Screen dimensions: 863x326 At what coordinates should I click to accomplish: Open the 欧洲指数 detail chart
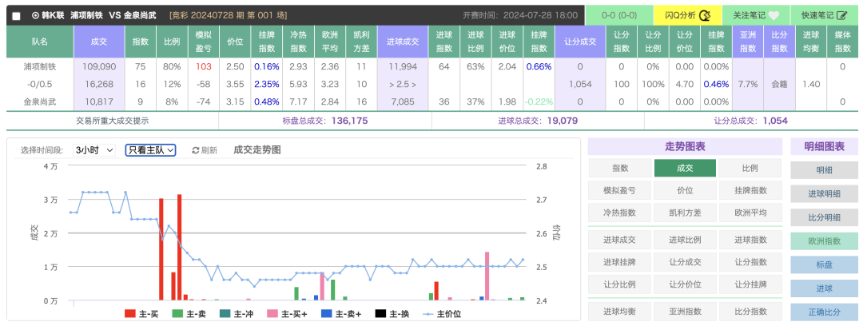point(824,241)
